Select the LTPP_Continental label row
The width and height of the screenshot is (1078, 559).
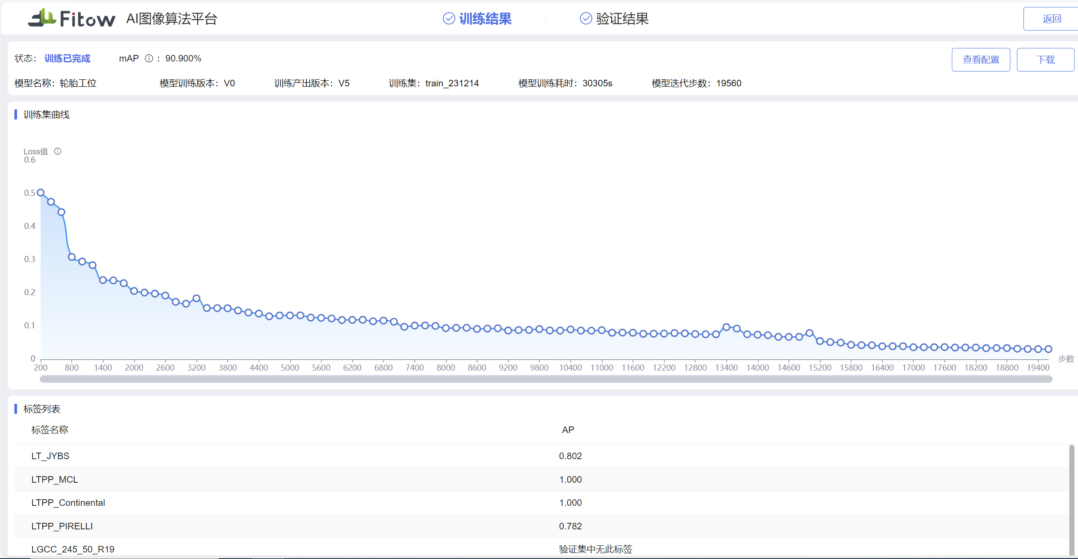point(541,503)
